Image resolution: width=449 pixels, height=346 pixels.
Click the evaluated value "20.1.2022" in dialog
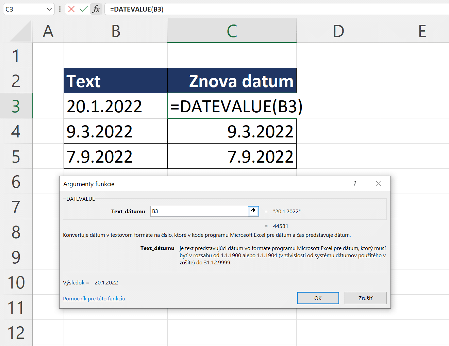click(x=287, y=211)
